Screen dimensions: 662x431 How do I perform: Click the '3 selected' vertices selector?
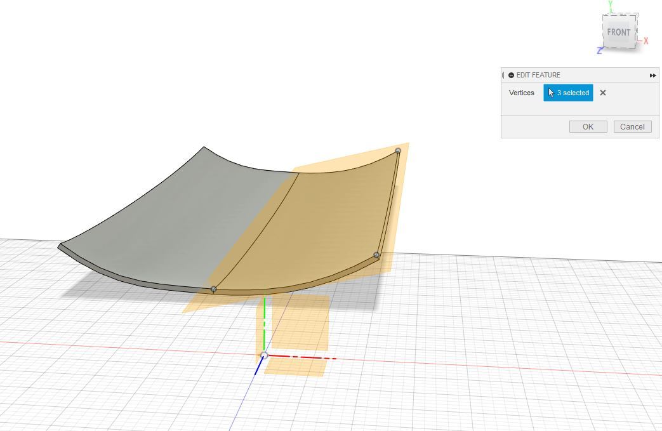tap(568, 93)
